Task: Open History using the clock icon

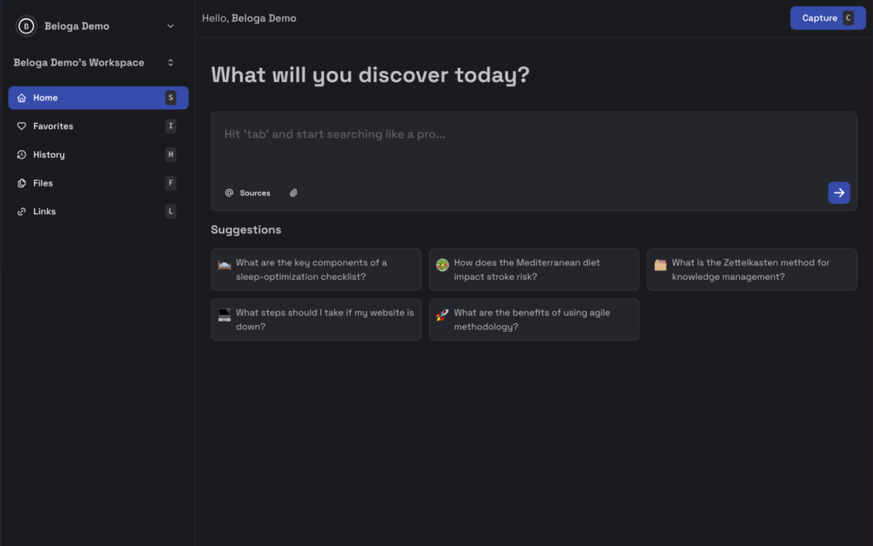Action: [23, 154]
